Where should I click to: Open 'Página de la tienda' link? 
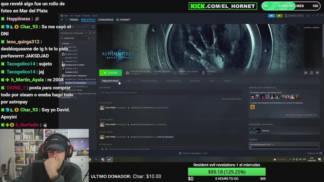point(110,81)
